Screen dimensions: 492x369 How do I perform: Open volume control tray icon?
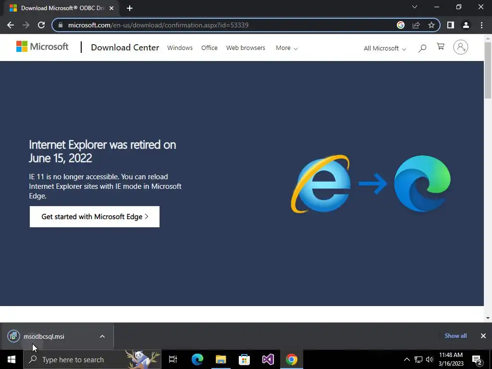pos(430,359)
